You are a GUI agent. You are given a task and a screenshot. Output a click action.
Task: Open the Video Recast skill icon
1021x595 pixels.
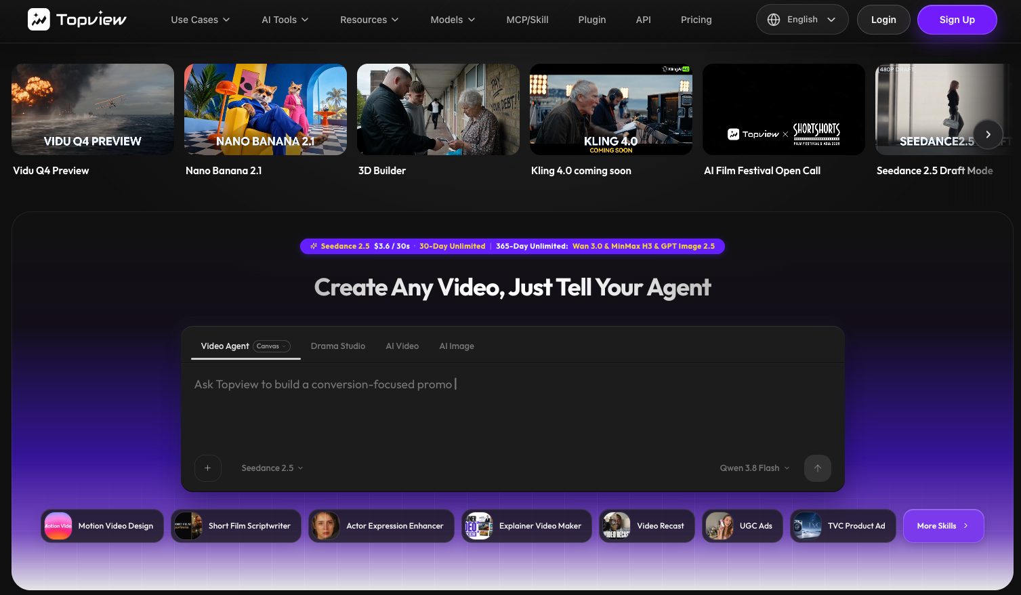coord(617,526)
